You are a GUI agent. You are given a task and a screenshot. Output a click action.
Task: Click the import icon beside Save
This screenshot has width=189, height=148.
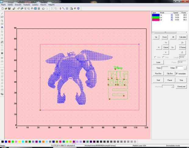pos(14,9)
